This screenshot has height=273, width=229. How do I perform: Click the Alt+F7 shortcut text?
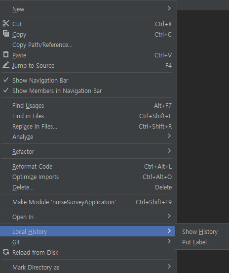163,106
